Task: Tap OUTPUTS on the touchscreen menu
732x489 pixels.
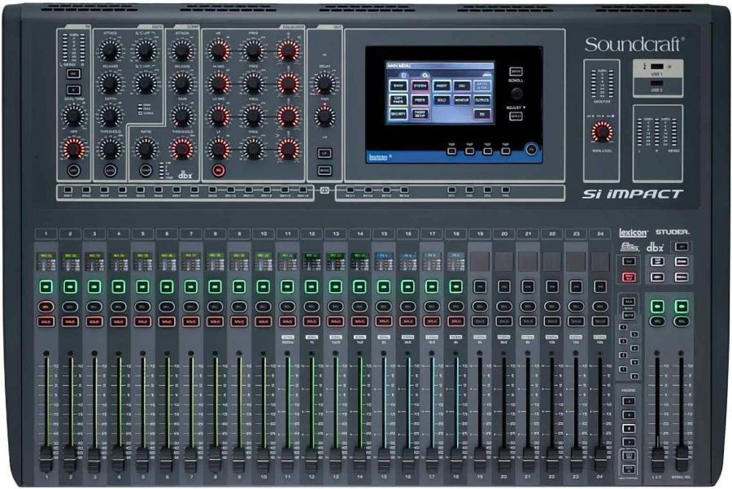Action: pos(482,100)
